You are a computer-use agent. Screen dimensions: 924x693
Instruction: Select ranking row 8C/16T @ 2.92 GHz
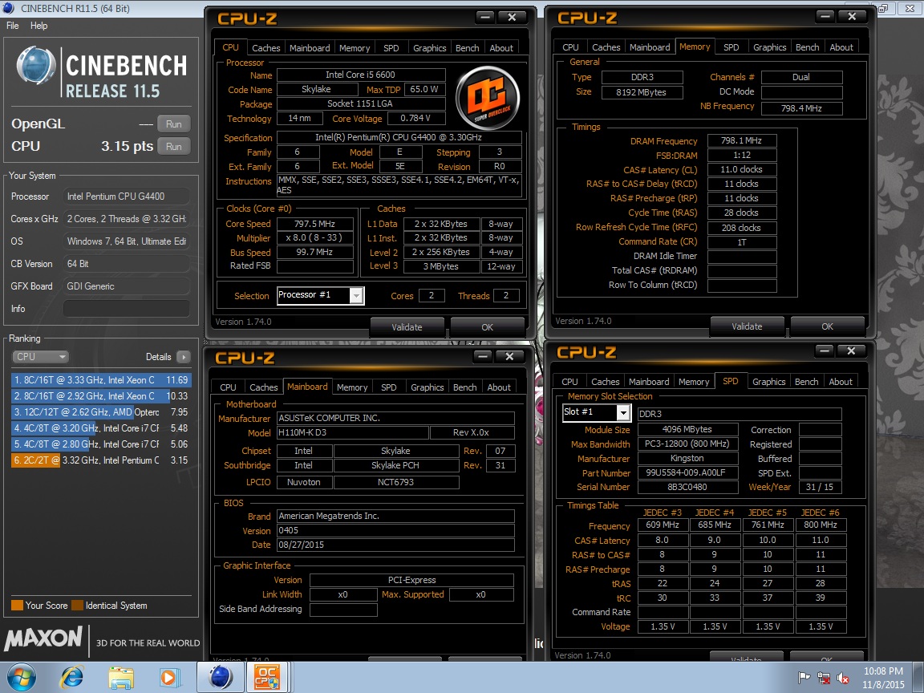click(x=101, y=396)
